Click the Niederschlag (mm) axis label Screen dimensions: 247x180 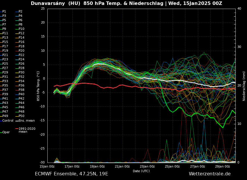point(244,86)
